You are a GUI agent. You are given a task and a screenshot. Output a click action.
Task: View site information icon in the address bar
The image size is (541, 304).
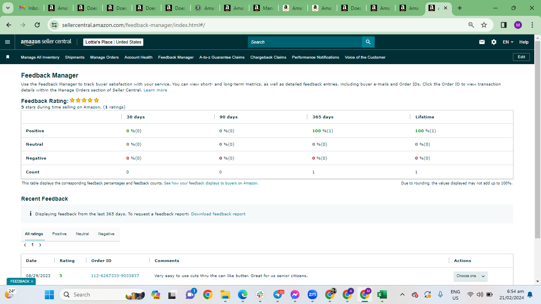(55, 25)
